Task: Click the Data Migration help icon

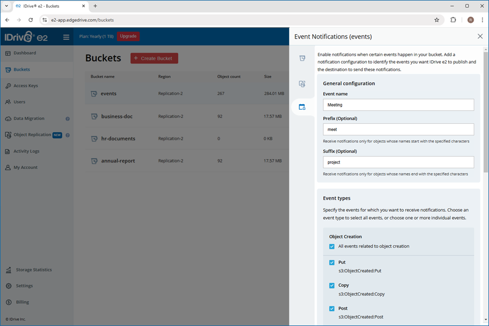Action: [67, 119]
